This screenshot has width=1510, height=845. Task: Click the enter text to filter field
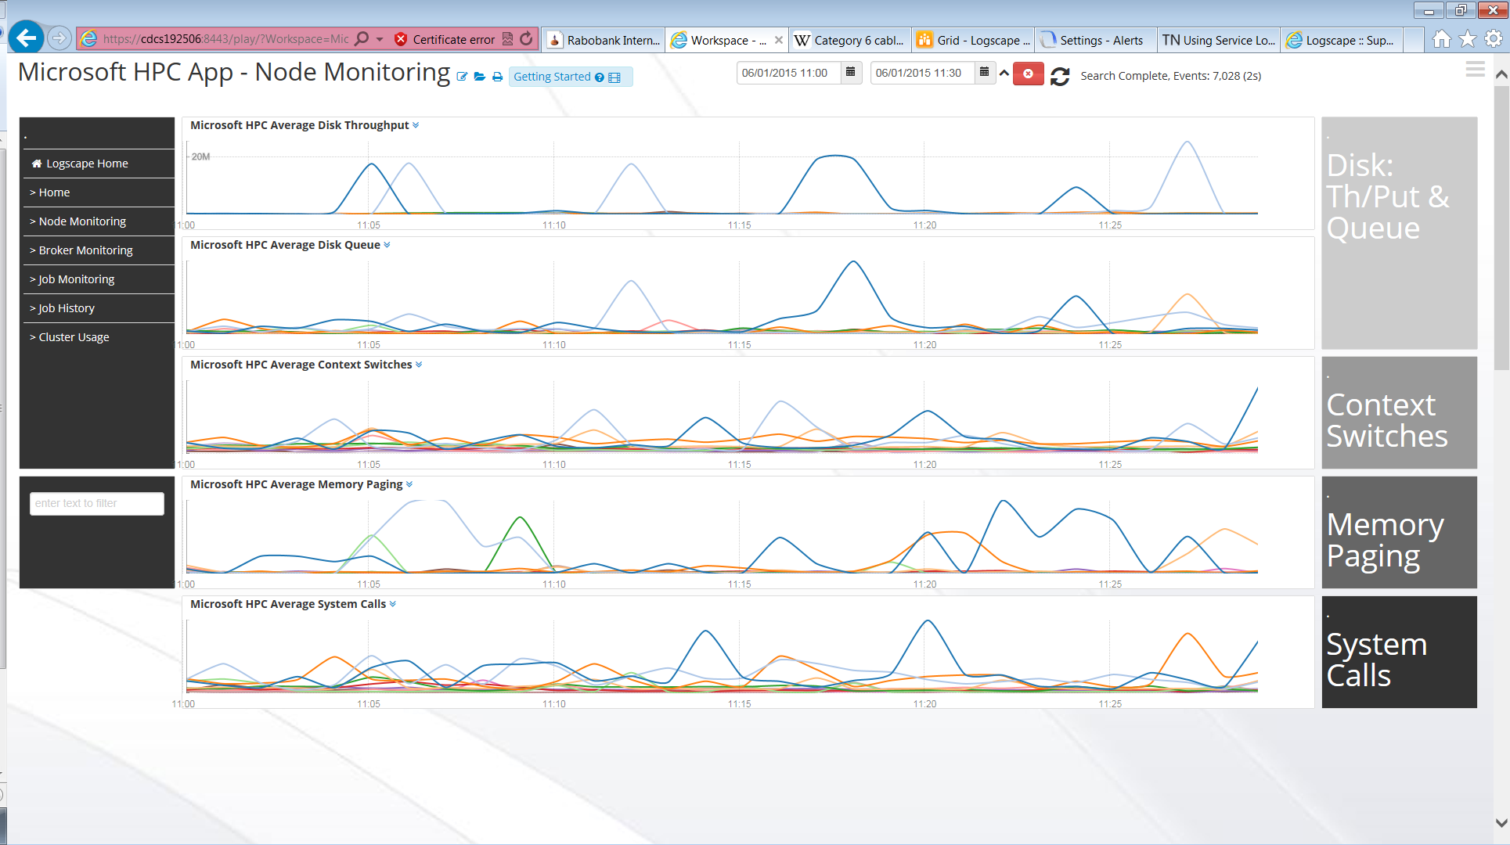97,503
